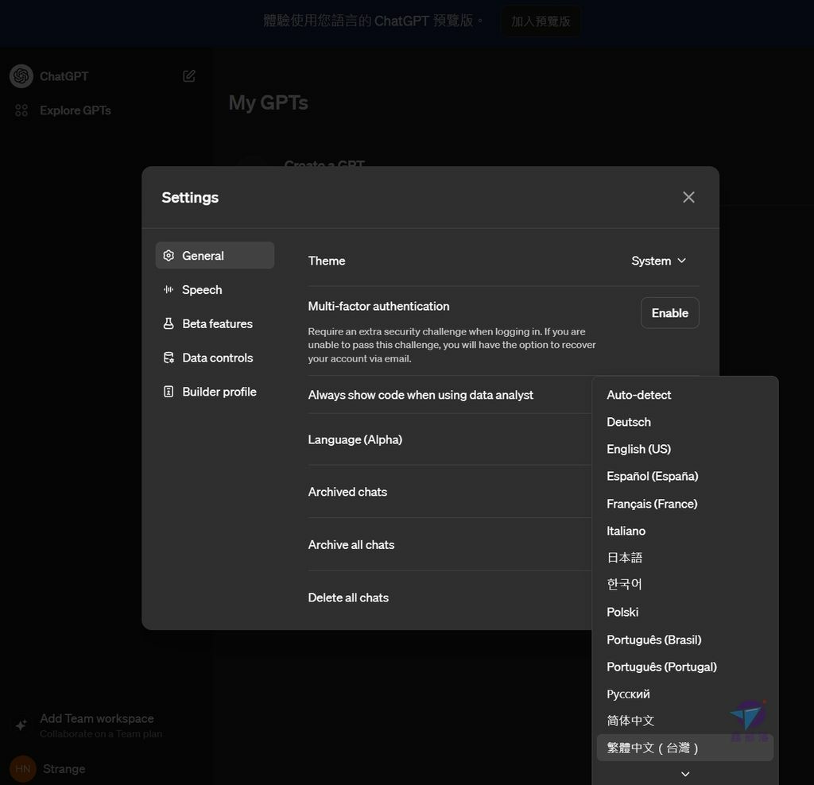Open the Data controls tab
This screenshot has width=814, height=785.
click(x=215, y=358)
